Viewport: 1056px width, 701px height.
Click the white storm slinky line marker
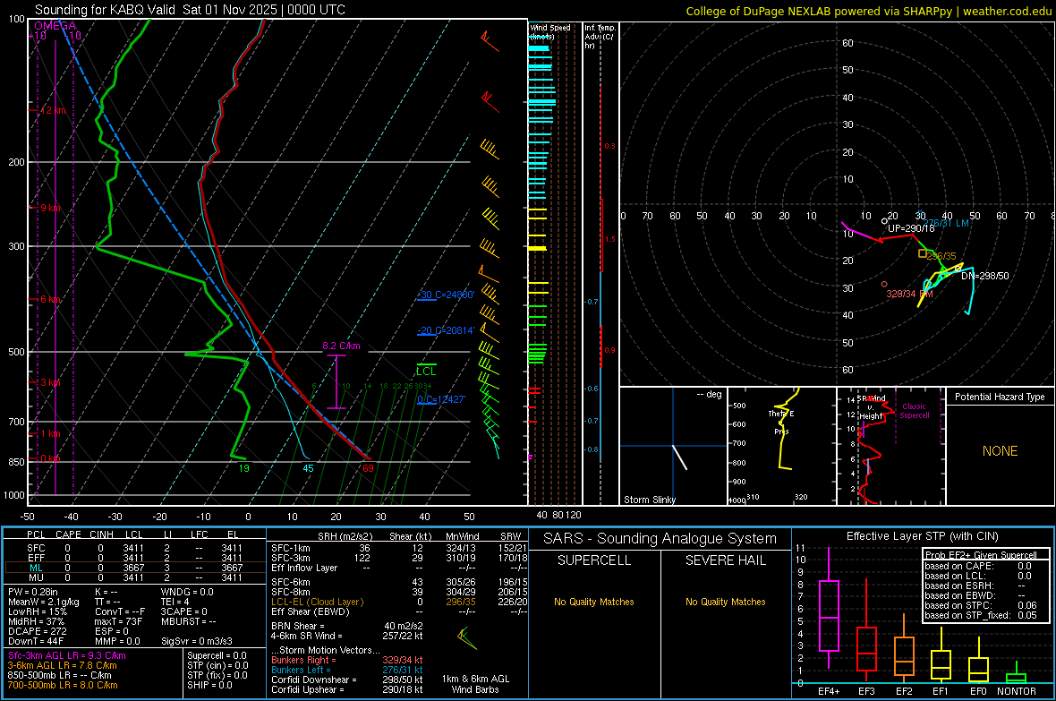point(679,457)
